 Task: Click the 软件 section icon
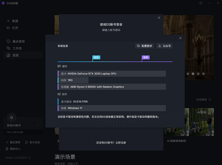(59, 94)
